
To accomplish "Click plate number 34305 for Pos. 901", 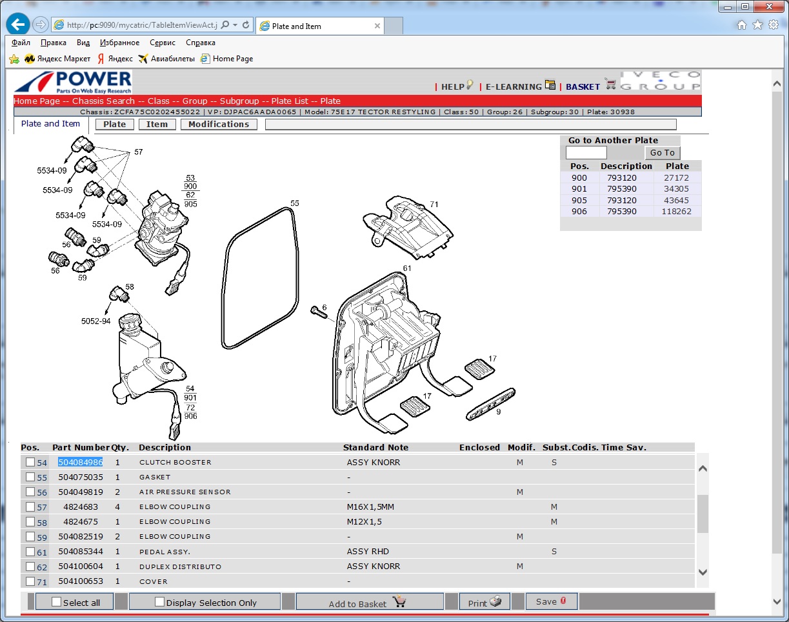I will tap(677, 189).
